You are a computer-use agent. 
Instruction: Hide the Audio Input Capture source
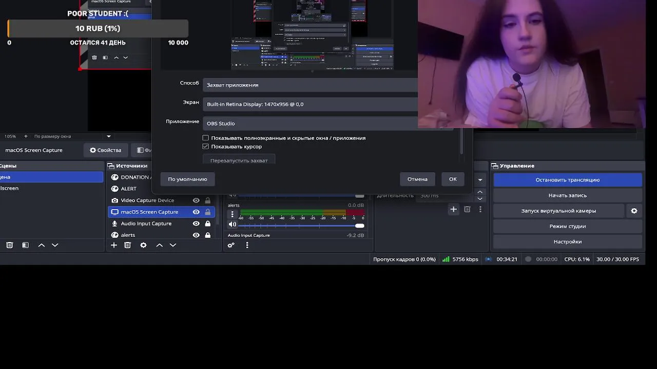(x=196, y=223)
